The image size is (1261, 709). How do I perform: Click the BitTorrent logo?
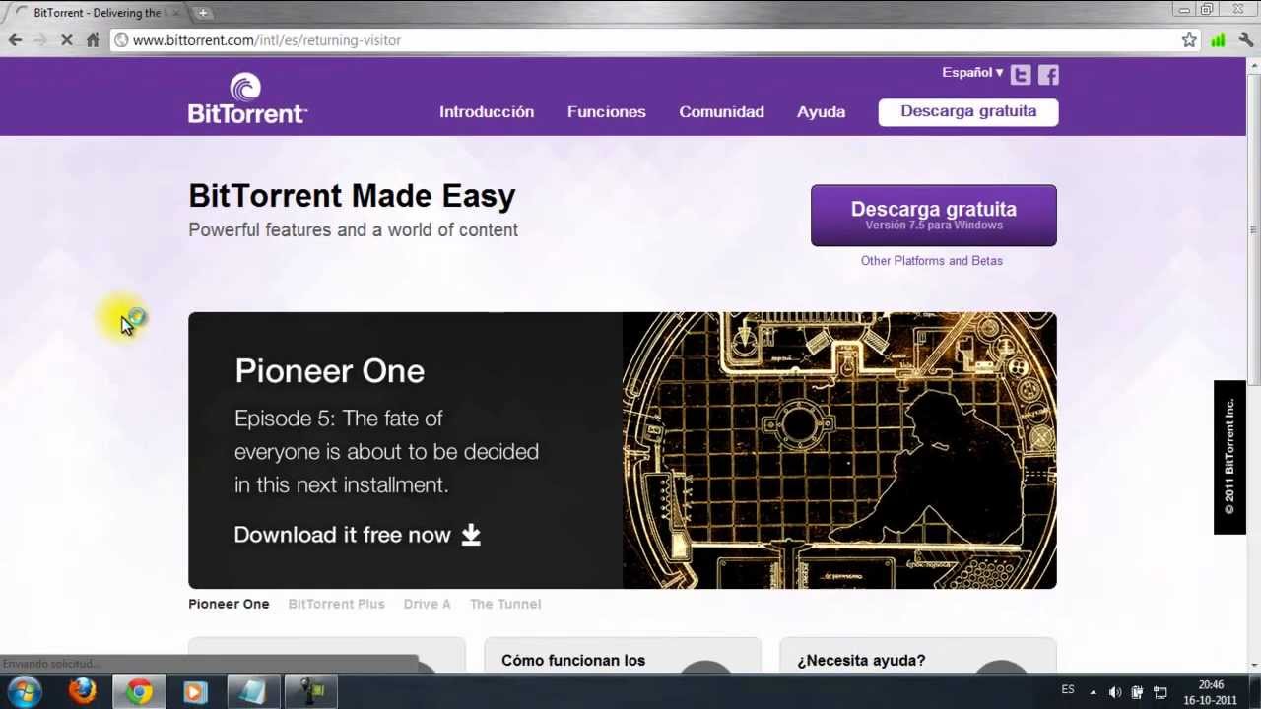tap(247, 97)
